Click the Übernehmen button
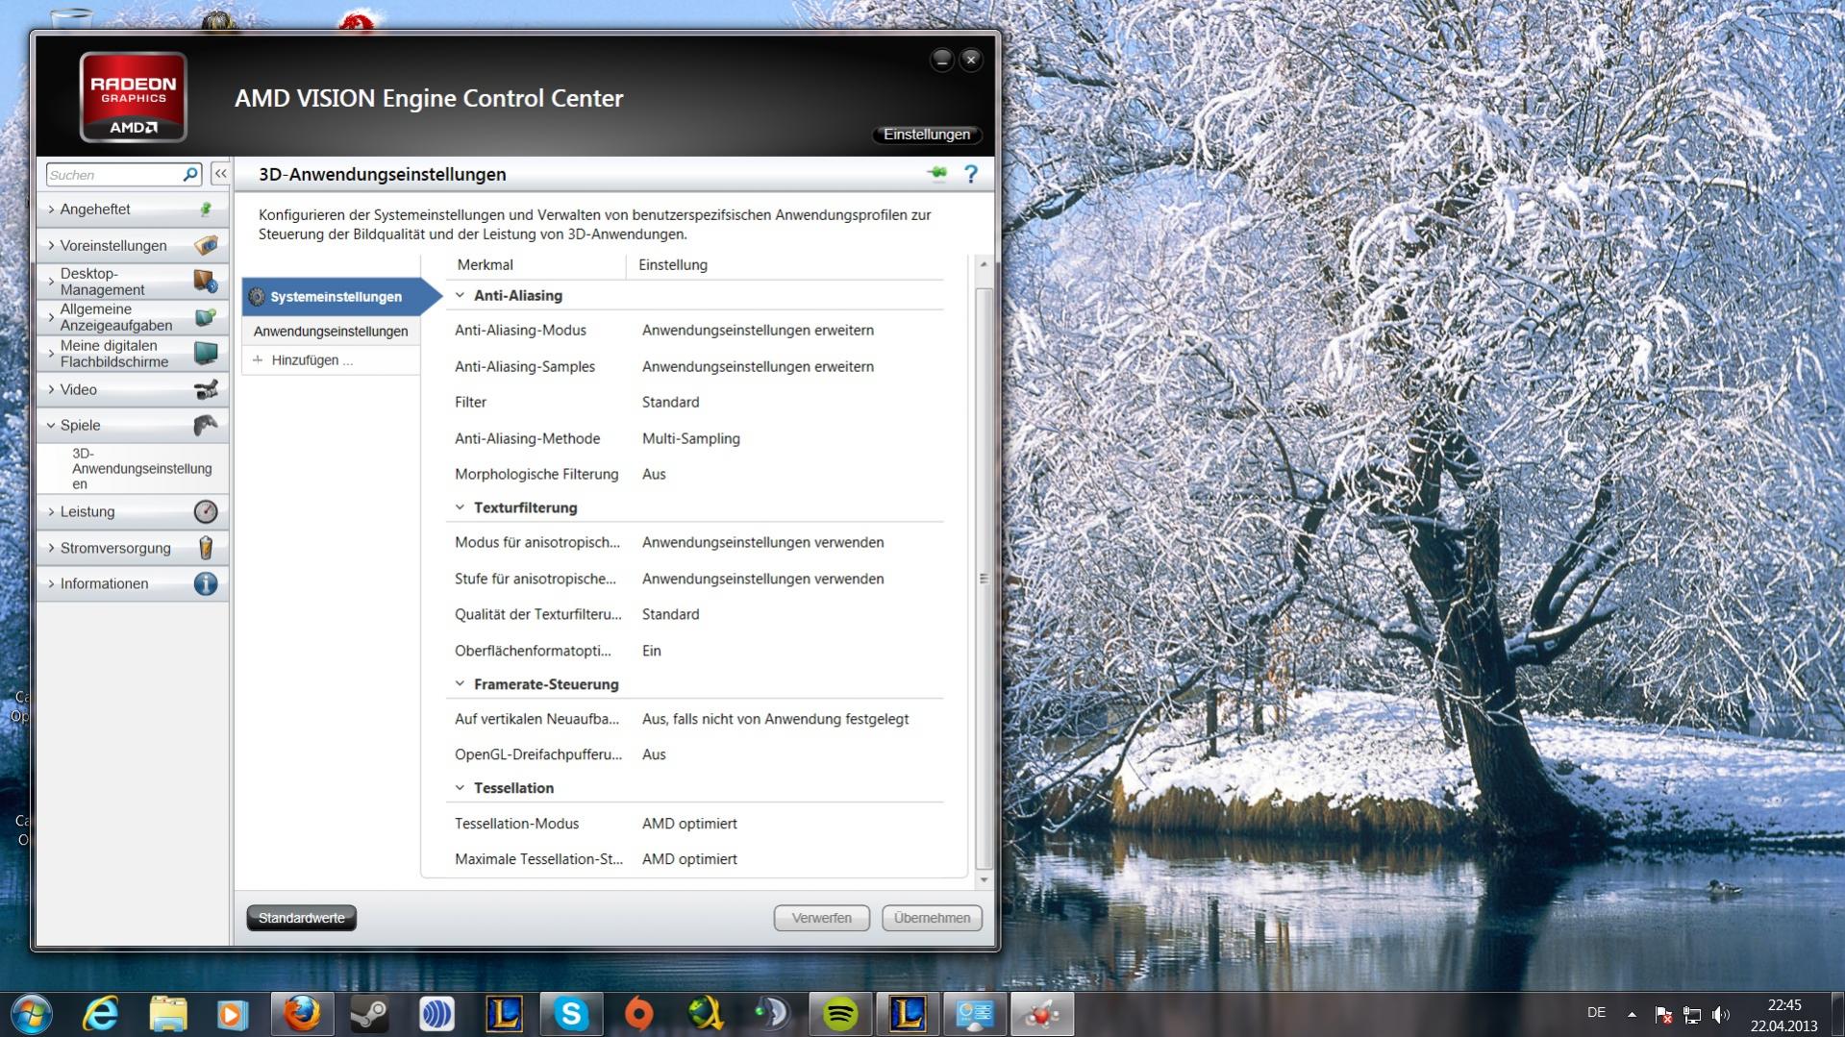Screen dimensions: 1845x1037 [932, 918]
